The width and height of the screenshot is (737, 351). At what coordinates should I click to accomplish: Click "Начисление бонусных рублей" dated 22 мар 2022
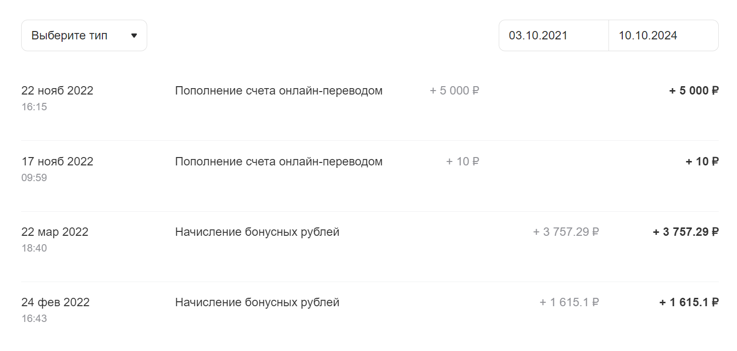(x=257, y=231)
